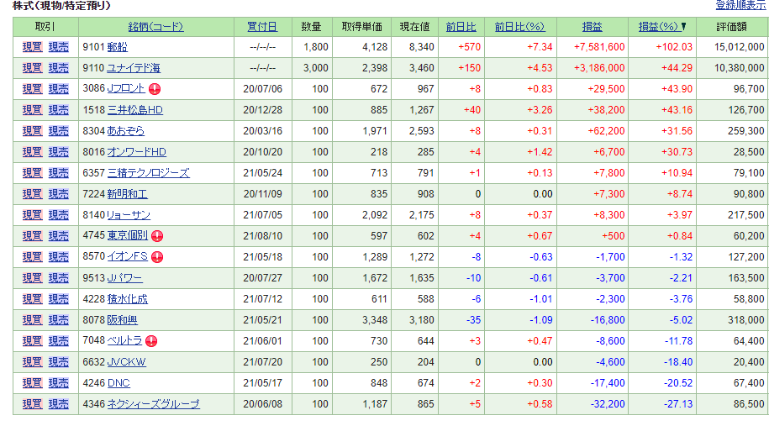Image resolution: width=769 pixels, height=426 pixels.
Task: Click the red alert icon beside ベルトラ
Action: (151, 341)
